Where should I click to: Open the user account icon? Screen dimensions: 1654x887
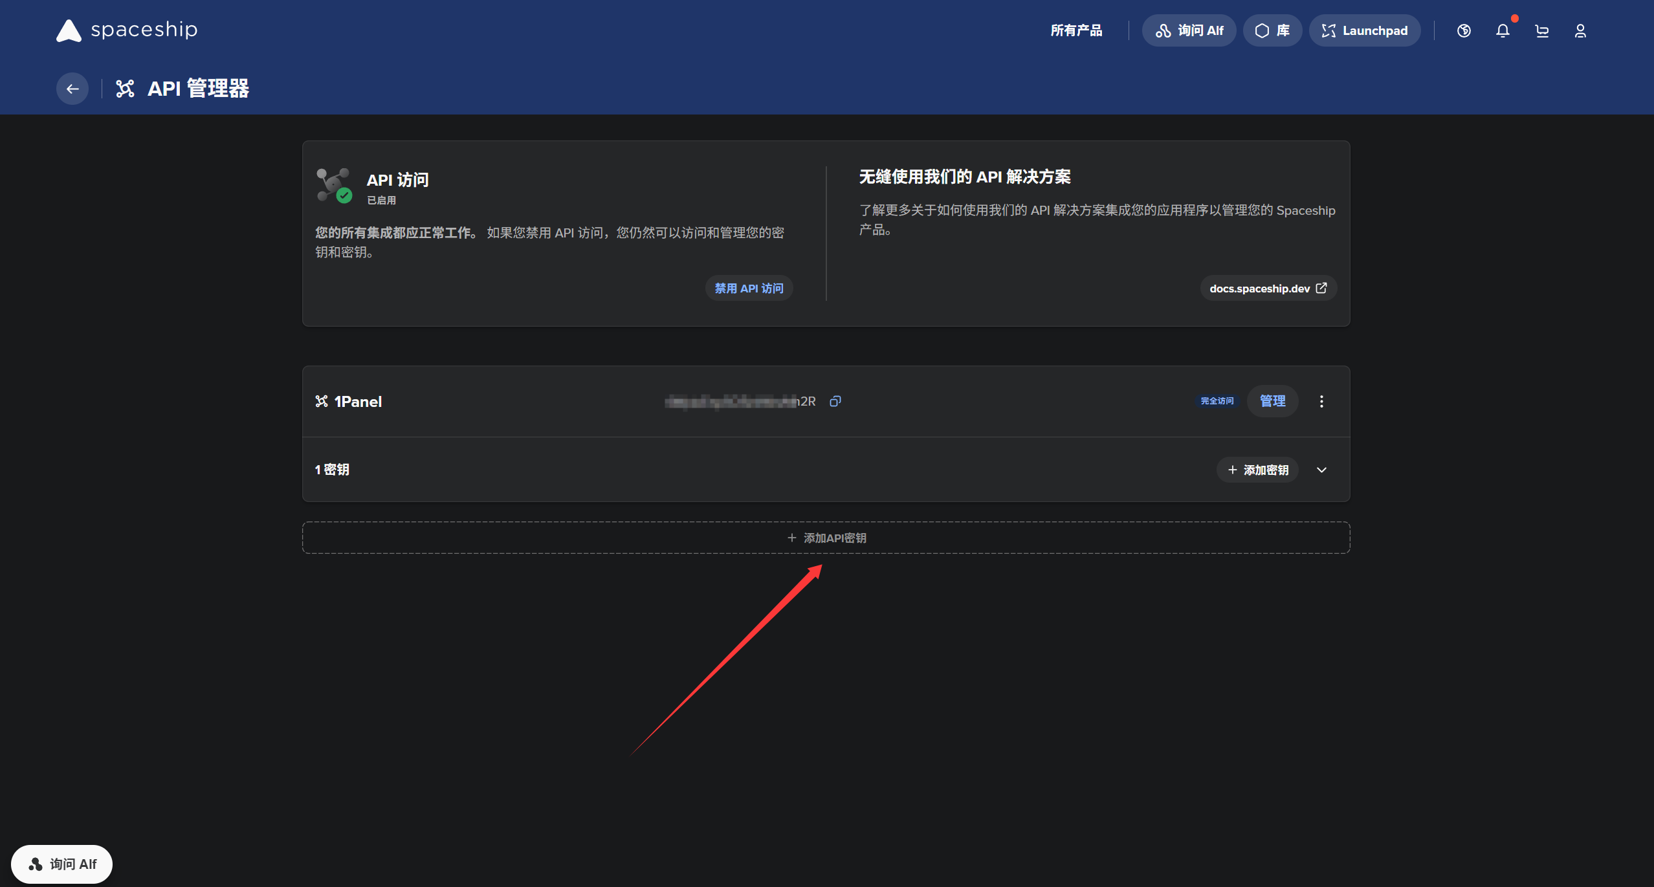[1580, 31]
